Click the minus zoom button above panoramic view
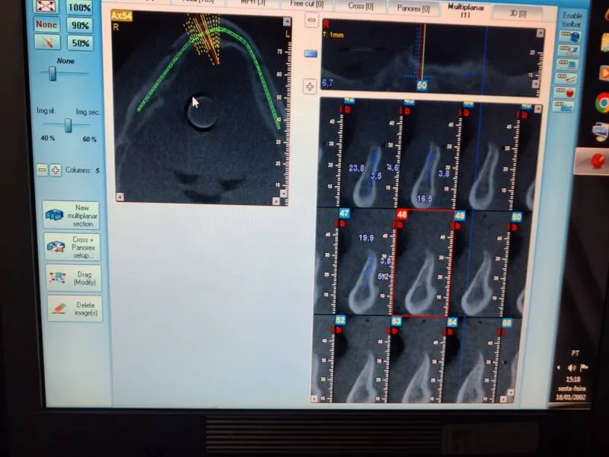The image size is (609, 457). point(311,20)
